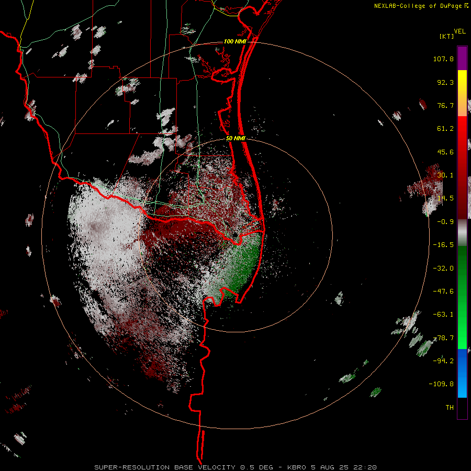
Task: Select the 76.7 scale value
Action: 445,105
